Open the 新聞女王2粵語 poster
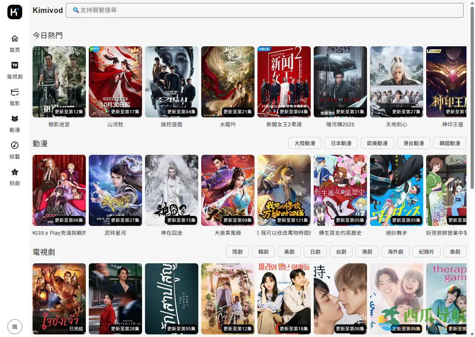The image size is (475, 337). [284, 82]
